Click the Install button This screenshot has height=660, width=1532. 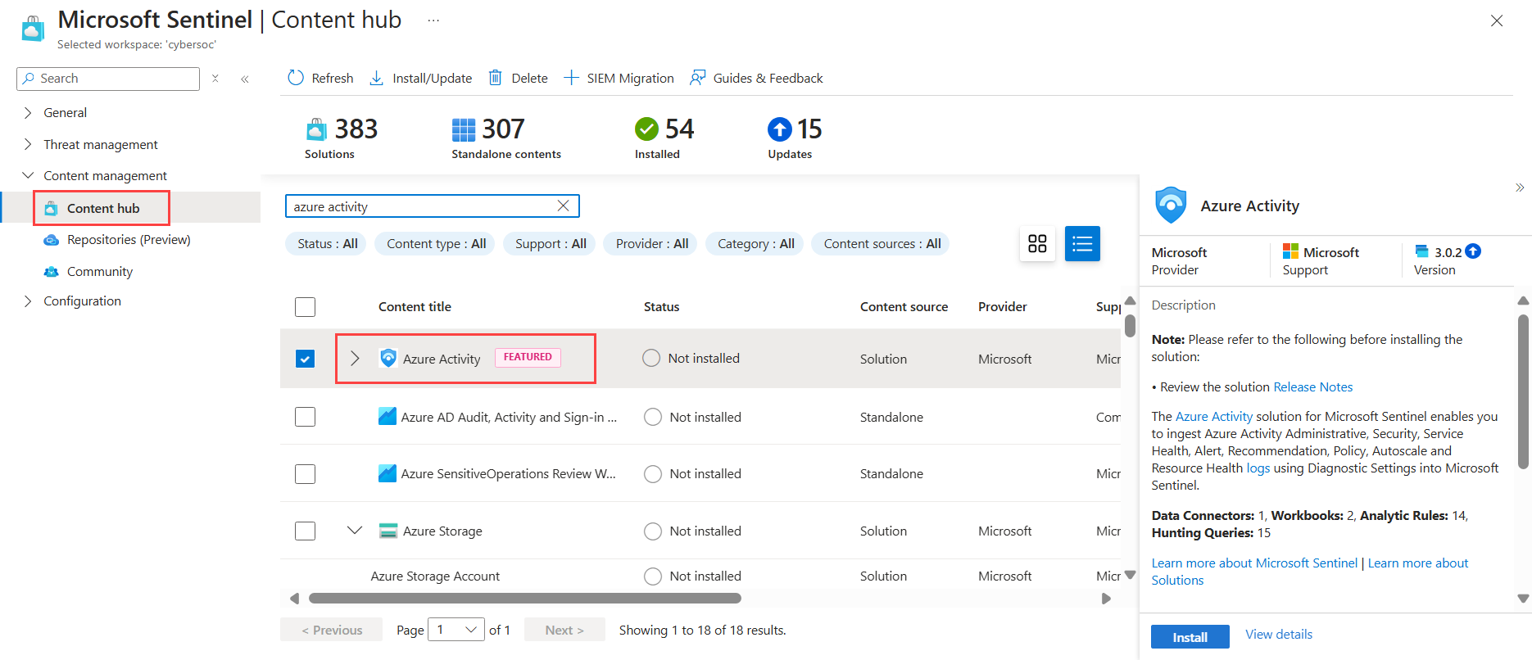(1190, 636)
